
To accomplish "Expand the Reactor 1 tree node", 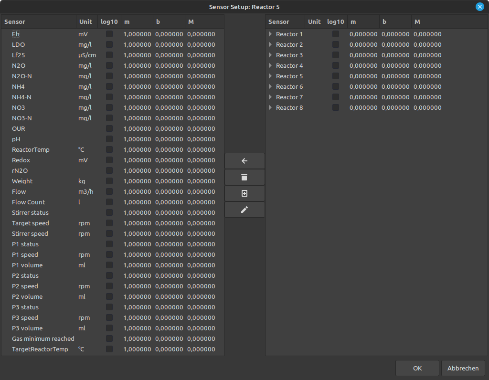I will tap(270, 34).
